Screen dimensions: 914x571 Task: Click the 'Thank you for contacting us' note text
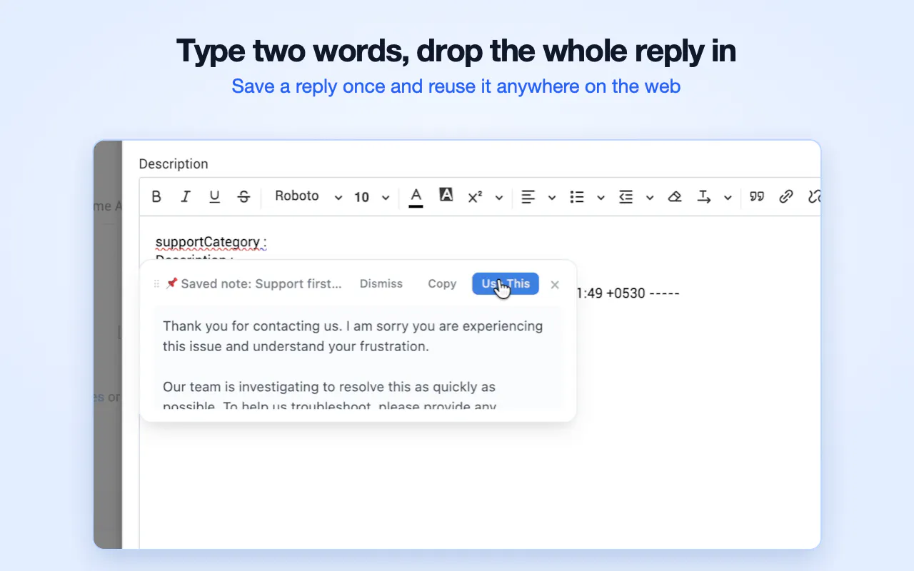[x=353, y=336]
